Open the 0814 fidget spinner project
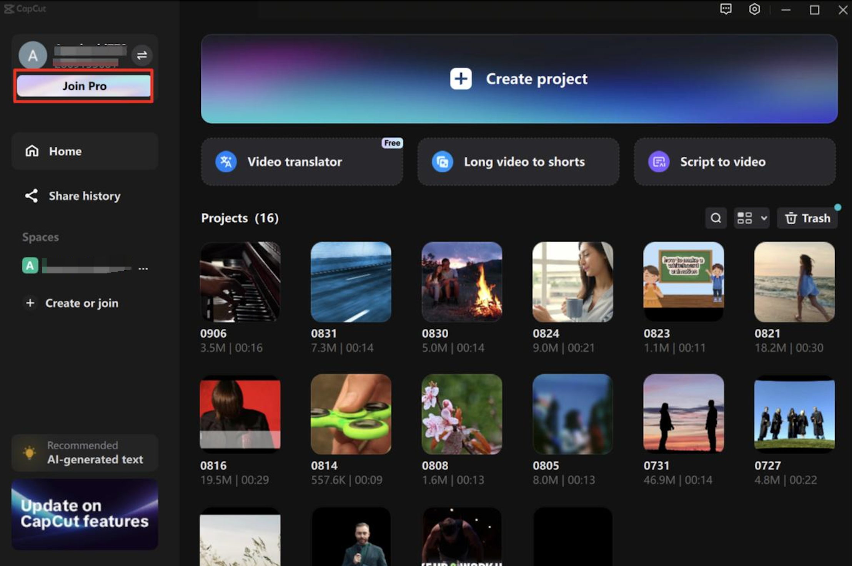852x566 pixels. click(x=351, y=414)
